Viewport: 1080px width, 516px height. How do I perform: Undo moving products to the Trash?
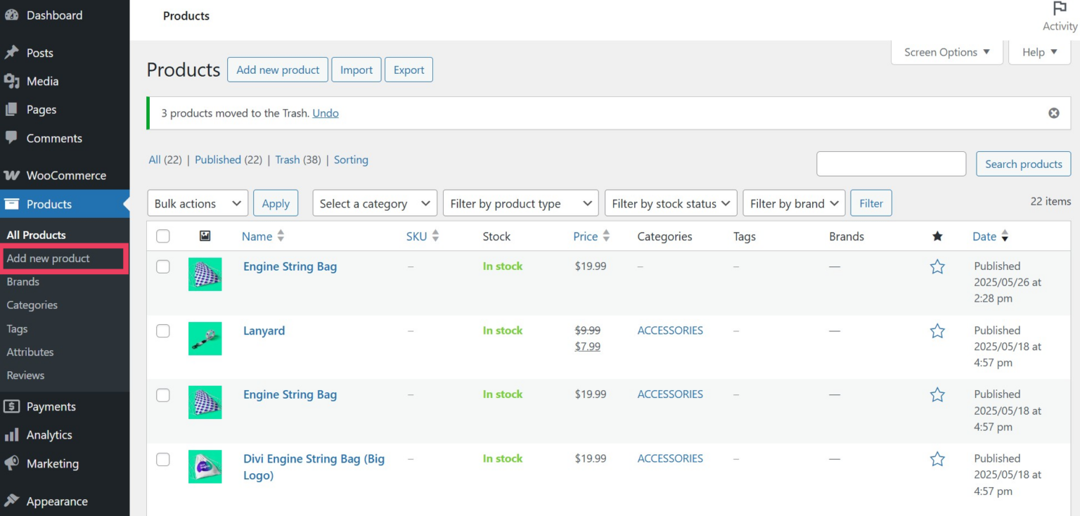point(326,112)
